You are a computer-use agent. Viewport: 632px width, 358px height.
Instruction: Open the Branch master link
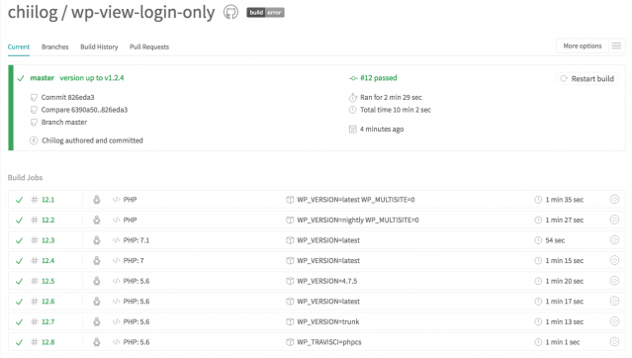point(64,123)
